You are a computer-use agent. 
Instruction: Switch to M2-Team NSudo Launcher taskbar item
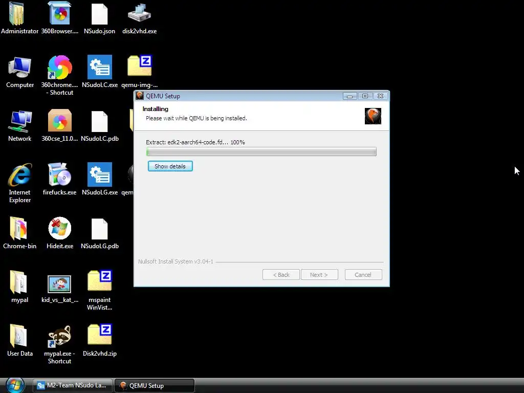(x=73, y=385)
